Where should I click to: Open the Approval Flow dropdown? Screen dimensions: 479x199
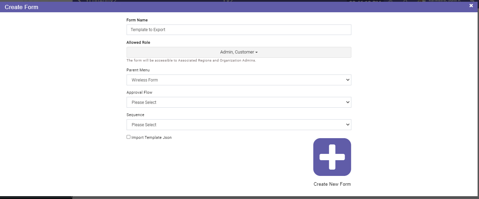point(239,102)
